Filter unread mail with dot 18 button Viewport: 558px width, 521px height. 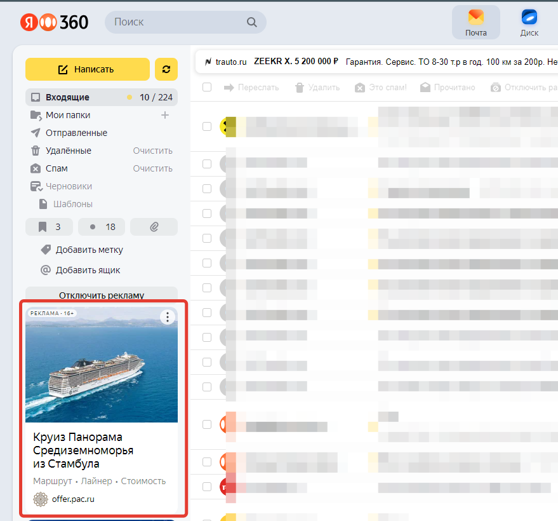[102, 227]
